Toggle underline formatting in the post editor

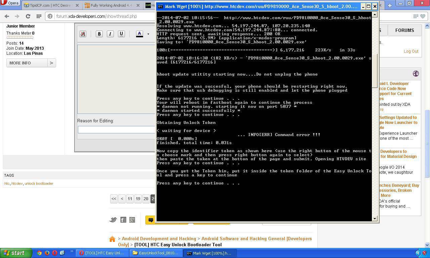click(x=121, y=34)
